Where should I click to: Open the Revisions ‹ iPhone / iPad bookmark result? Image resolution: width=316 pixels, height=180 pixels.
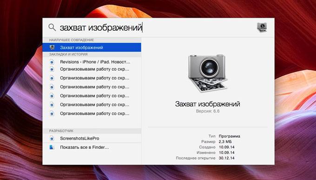[x=92, y=62]
